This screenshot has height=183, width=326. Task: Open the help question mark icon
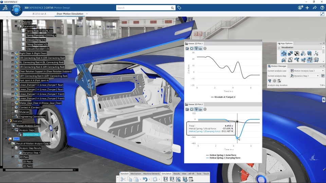(322, 8)
